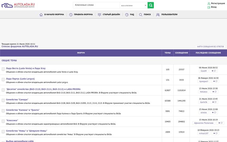This screenshot has height=142, width=227.
Task: Click forum status icon next to Лада Ларгус
Action: click(3, 80)
